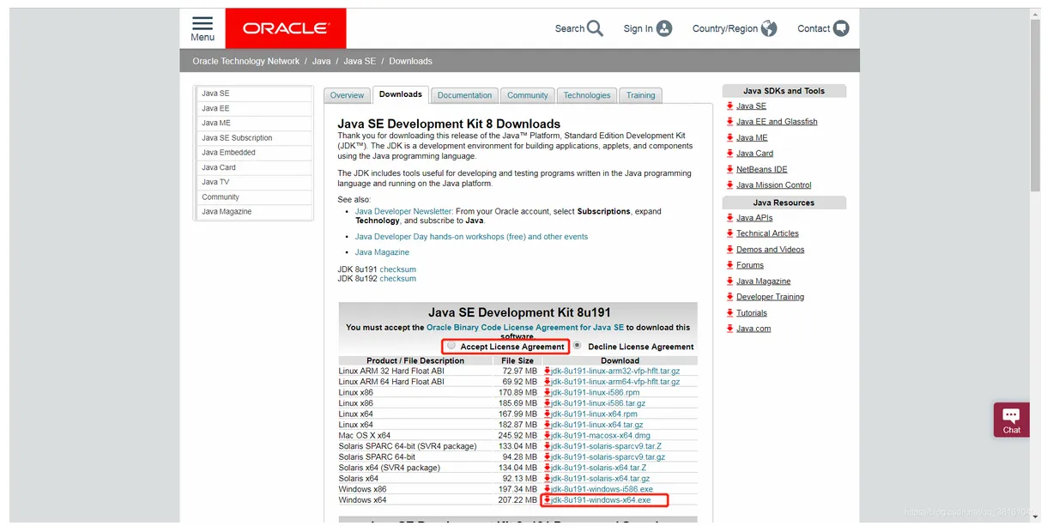
Task: Click the Contact speech bubble icon
Action: pyautogui.click(x=841, y=28)
